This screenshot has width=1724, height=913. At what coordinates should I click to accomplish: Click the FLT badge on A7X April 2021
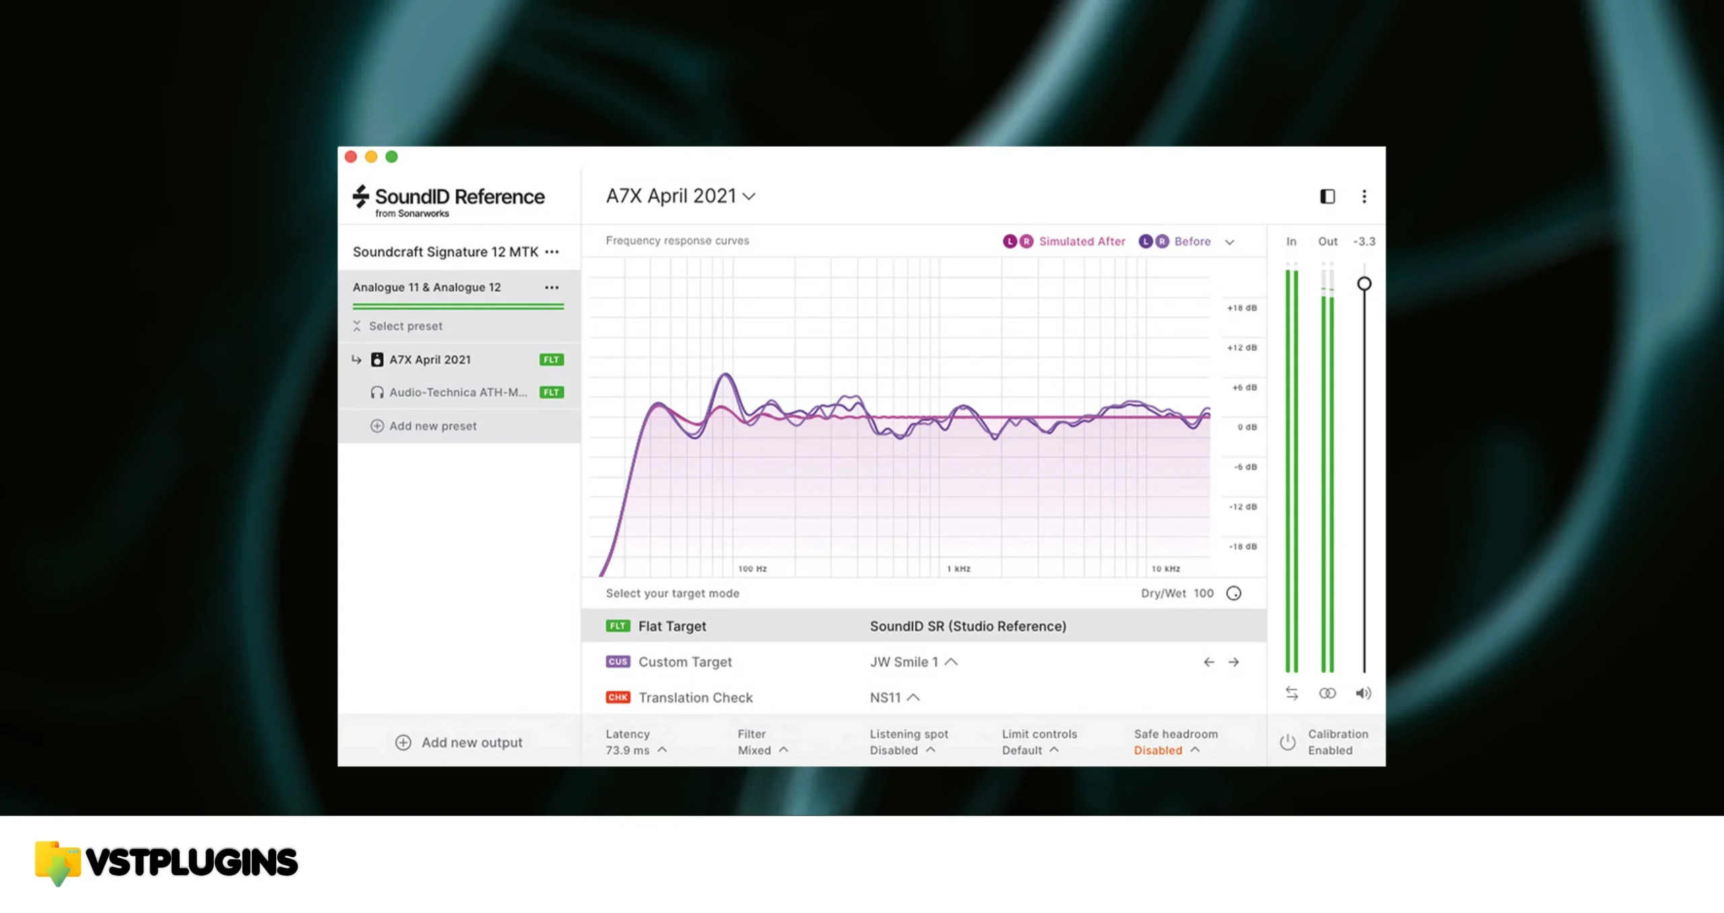[x=552, y=359]
